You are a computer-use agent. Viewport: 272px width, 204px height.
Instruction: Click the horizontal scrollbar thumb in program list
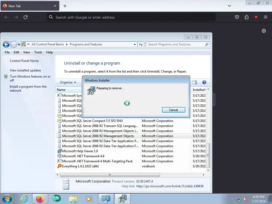(110, 175)
